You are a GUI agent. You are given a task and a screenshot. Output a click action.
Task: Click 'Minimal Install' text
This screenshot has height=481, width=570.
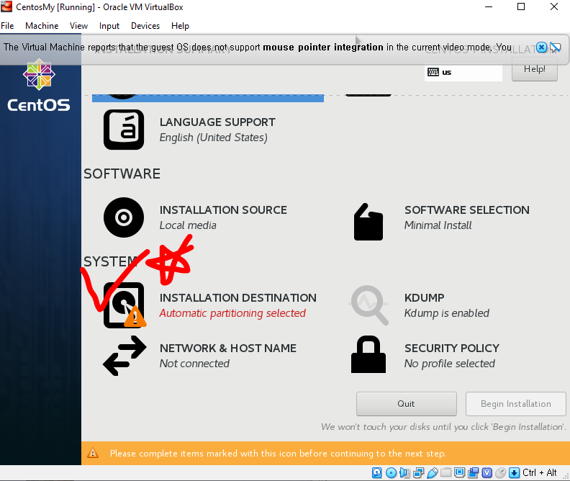point(438,225)
